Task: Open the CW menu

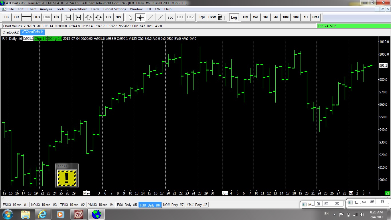Action: coord(158,9)
